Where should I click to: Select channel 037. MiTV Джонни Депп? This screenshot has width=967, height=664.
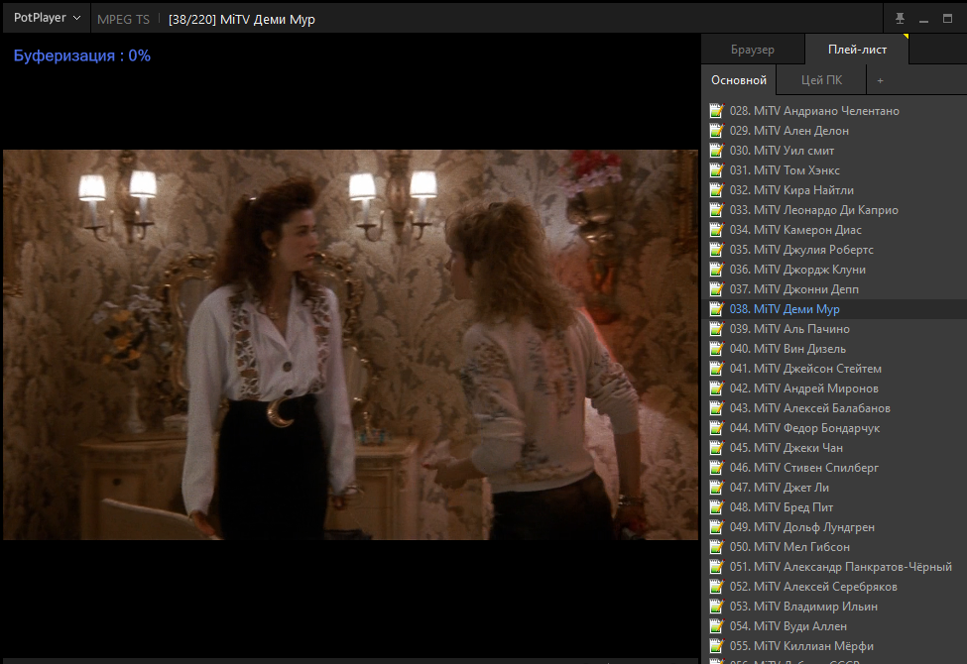click(x=834, y=289)
